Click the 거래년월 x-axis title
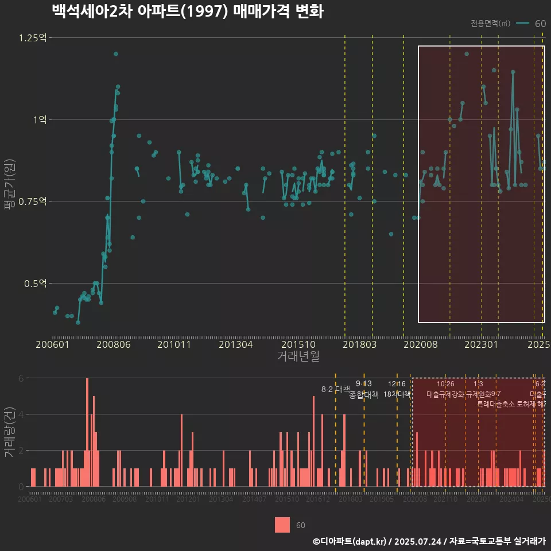This screenshot has width=551, height=551. [298, 356]
